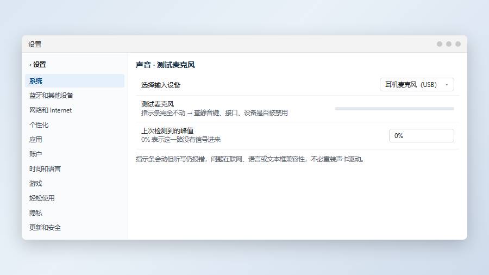
Task: Open 账户 settings
Action: point(74,154)
